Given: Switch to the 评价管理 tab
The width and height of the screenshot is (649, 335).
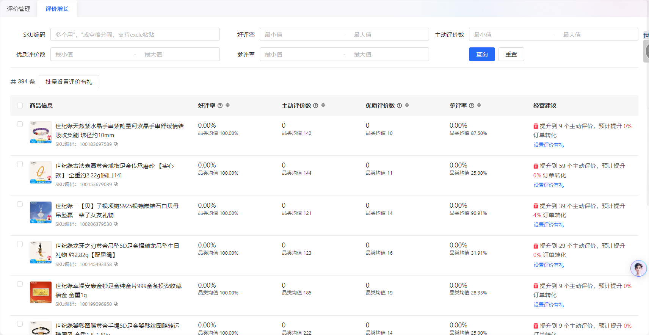Looking at the screenshot, I should (19, 9).
